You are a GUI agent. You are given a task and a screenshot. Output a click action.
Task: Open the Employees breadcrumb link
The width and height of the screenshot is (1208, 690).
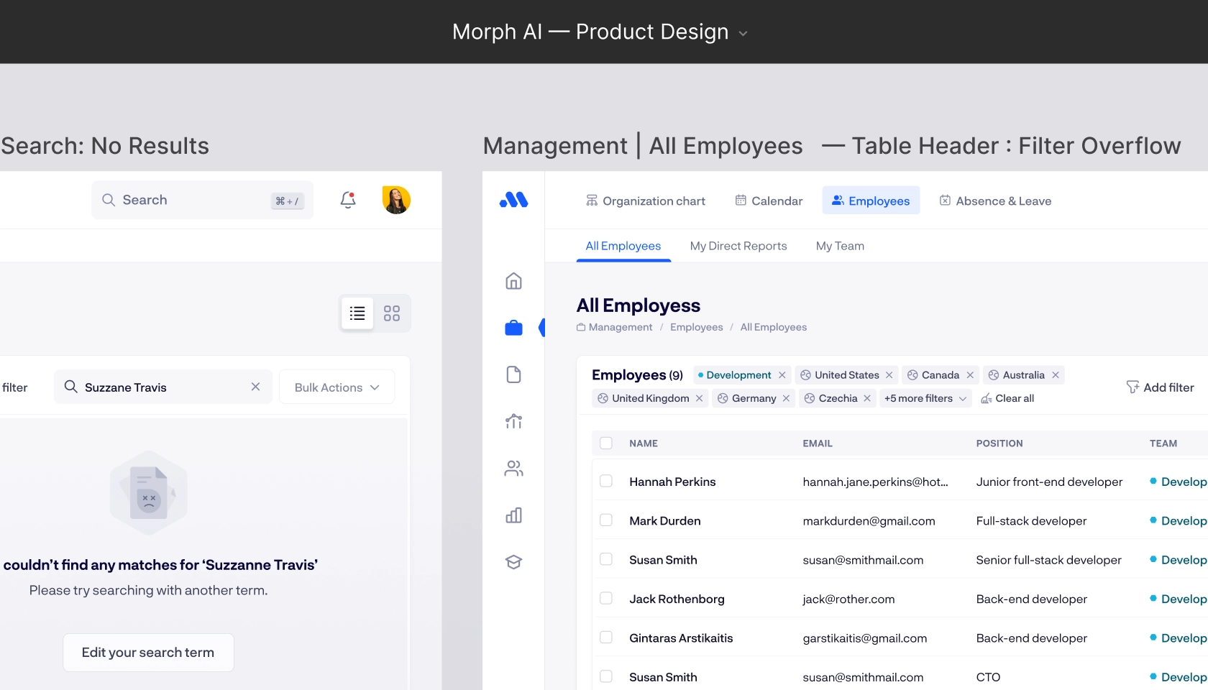697,327
